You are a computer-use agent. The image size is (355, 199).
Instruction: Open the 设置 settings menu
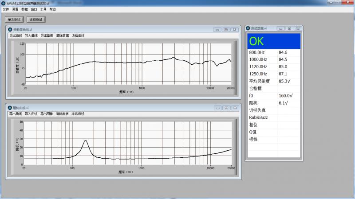pos(15,9)
